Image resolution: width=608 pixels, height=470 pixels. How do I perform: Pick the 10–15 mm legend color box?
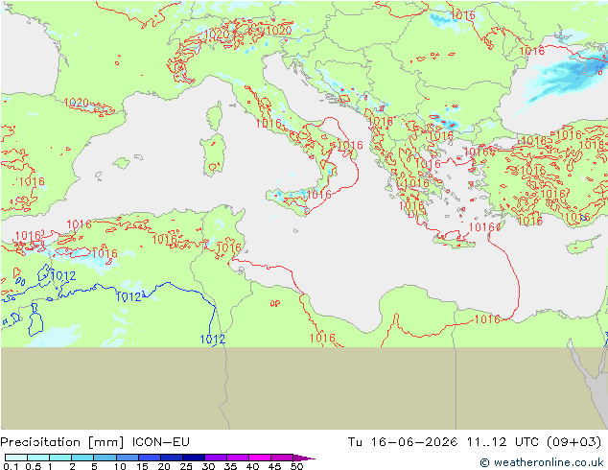[127, 458]
